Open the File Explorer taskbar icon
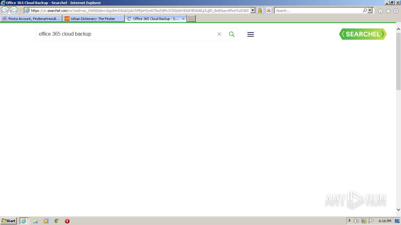This screenshot has height=225, width=401. 35,221
